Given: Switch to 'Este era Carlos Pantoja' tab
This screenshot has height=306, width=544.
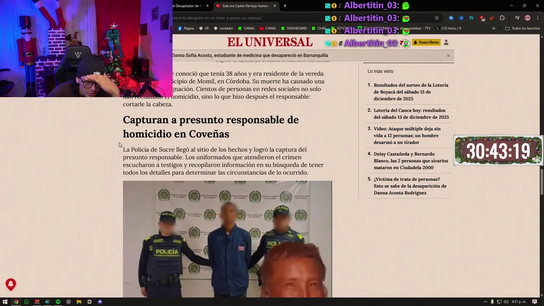Looking at the screenshot, I should (246, 6).
